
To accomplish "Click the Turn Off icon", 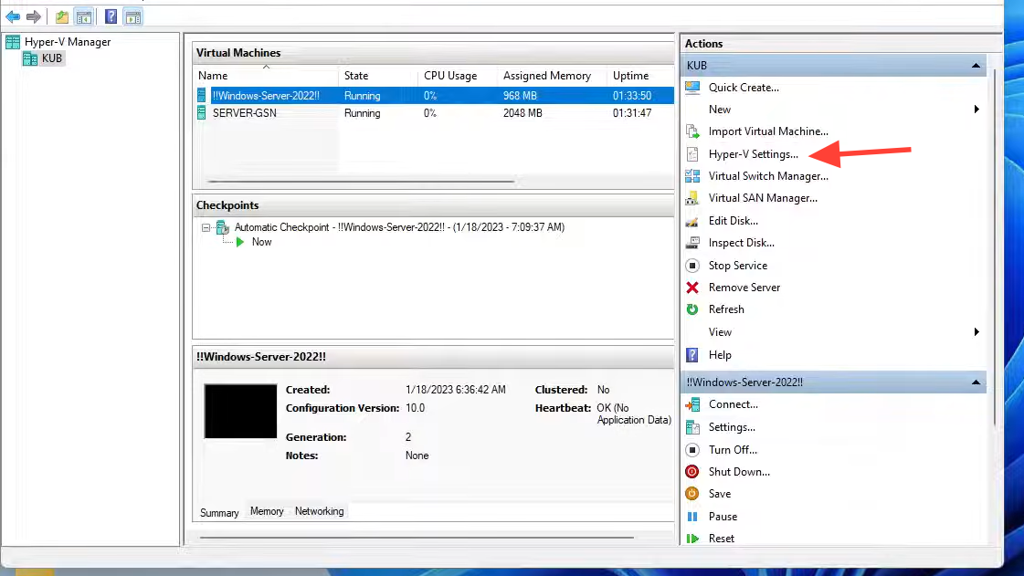I will (692, 450).
